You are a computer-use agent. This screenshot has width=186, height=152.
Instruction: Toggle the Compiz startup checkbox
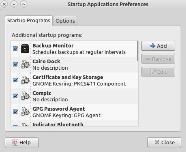coord(15,96)
